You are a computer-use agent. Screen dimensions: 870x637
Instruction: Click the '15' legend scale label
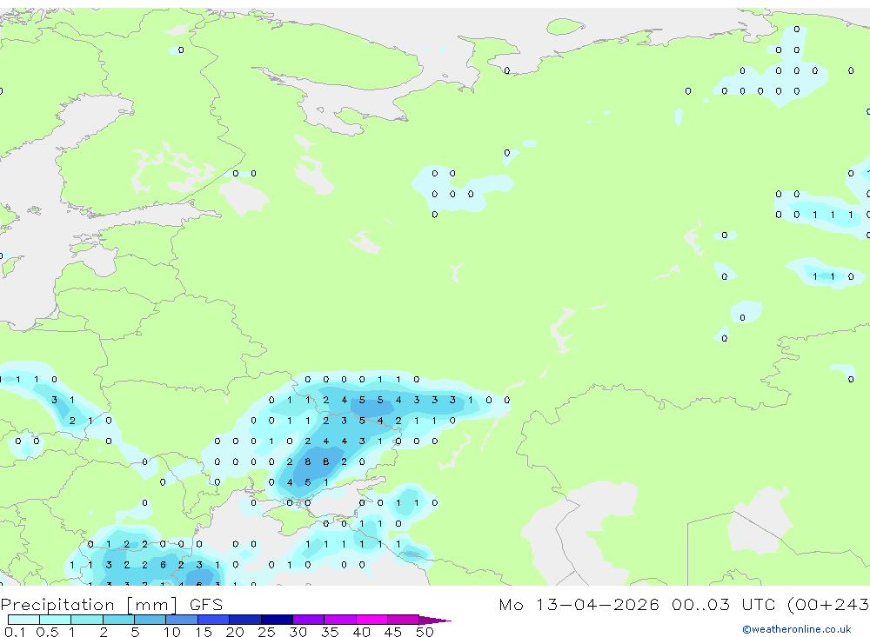click(x=204, y=632)
